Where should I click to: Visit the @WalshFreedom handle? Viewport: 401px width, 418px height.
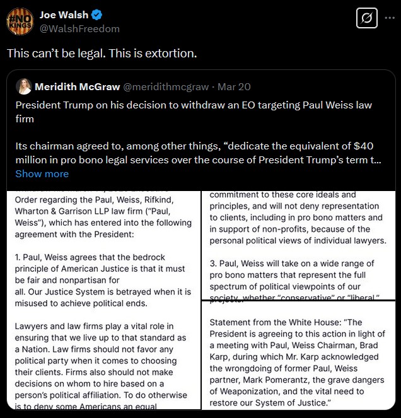[79, 29]
